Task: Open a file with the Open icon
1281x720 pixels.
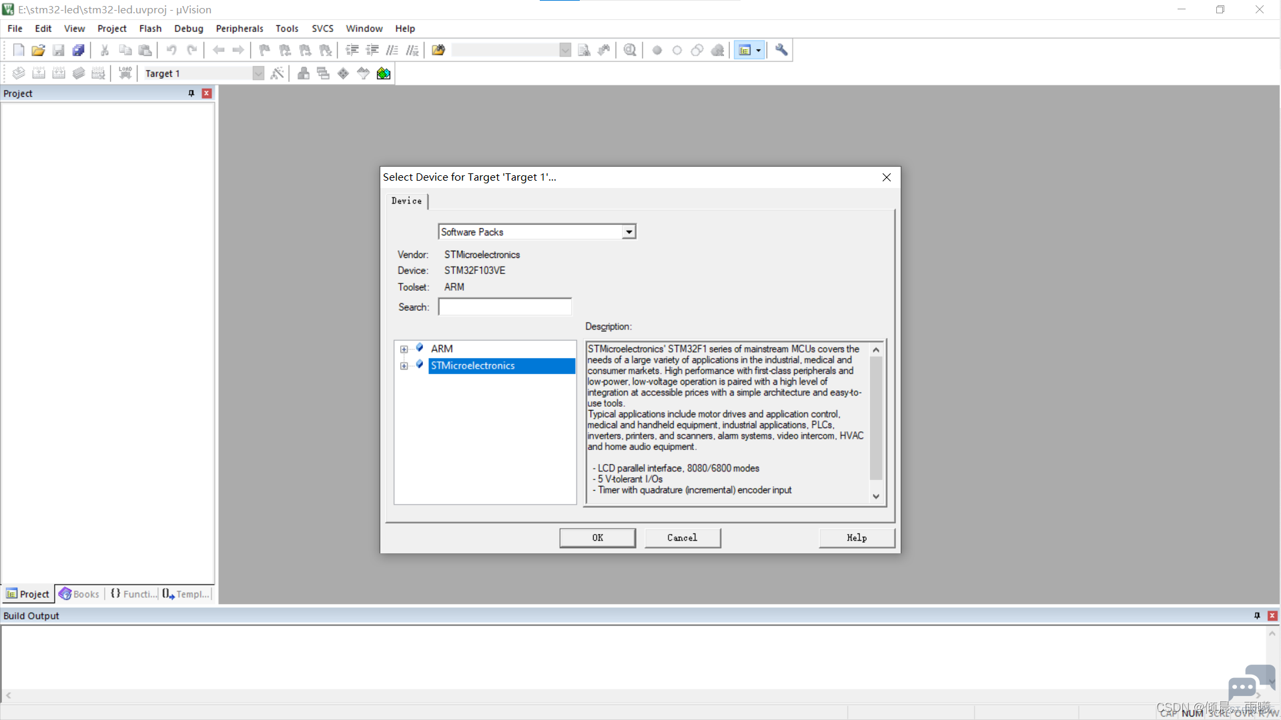Action: pyautogui.click(x=38, y=50)
